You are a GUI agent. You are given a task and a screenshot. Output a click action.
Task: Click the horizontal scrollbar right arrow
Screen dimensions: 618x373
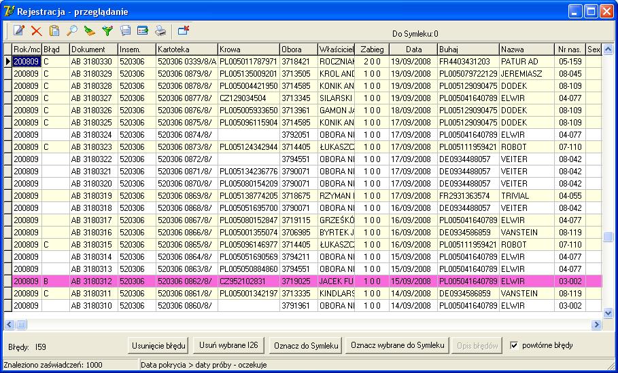596,325
